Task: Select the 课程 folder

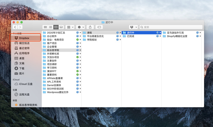Action: pyautogui.click(x=102, y=33)
